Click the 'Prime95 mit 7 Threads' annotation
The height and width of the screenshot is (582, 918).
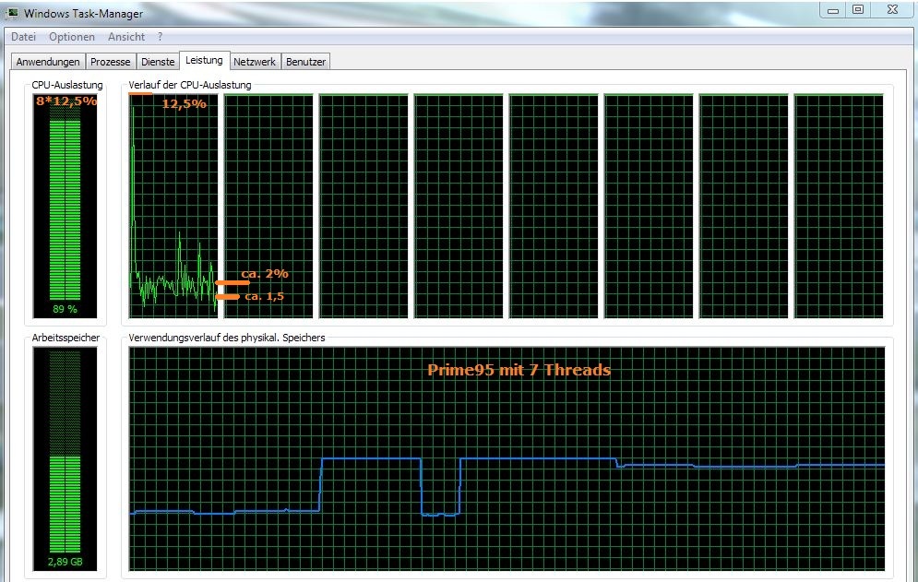pyautogui.click(x=519, y=369)
